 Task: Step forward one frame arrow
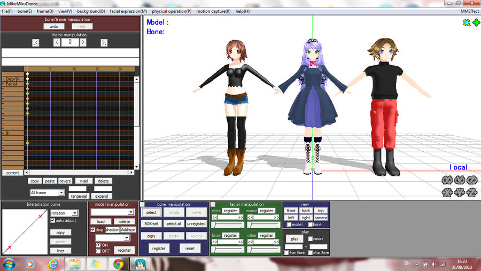(x=83, y=42)
